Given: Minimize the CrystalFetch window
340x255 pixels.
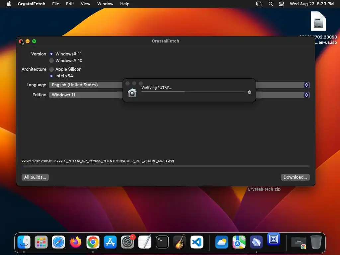Looking at the screenshot, I should pyautogui.click(x=28, y=41).
